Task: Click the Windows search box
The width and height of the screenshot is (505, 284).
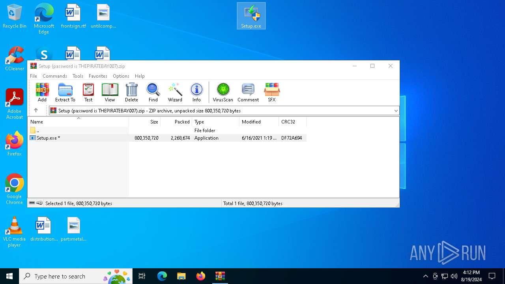Action: [76, 276]
